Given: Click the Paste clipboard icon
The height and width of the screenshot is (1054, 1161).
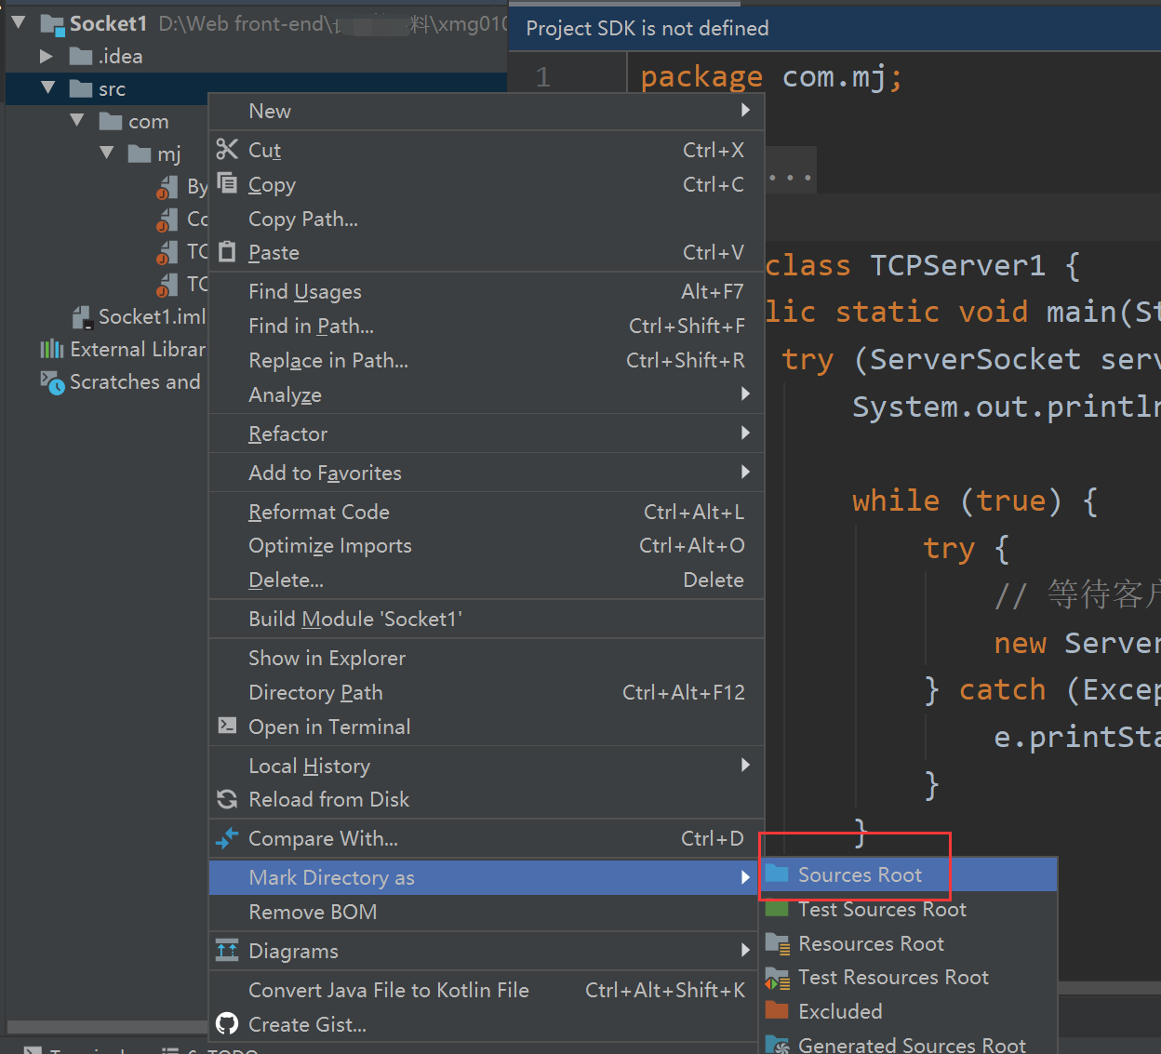Looking at the screenshot, I should tap(227, 252).
